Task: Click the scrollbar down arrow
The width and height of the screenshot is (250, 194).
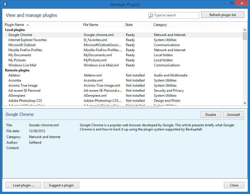Action: [244, 103]
